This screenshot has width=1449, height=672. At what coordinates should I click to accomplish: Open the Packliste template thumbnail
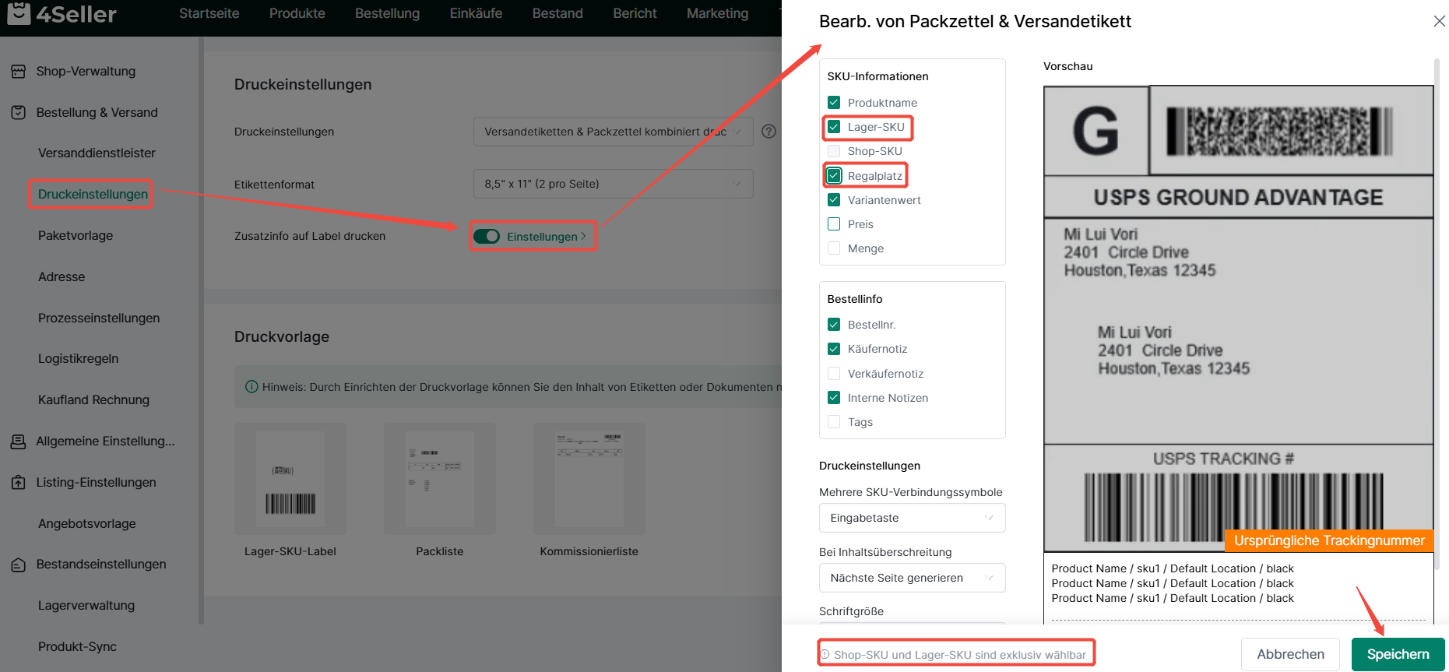[440, 479]
